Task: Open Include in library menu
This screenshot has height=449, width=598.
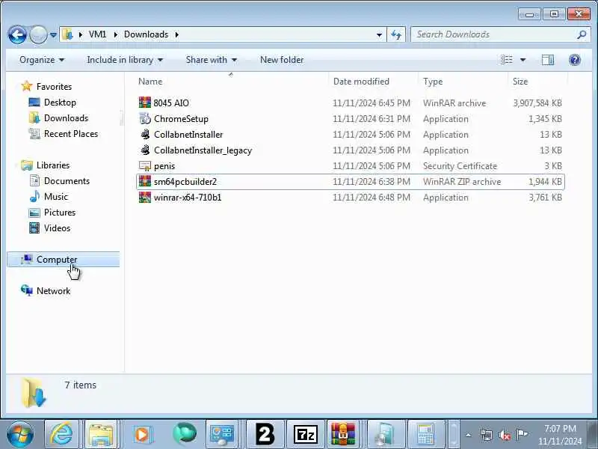Action: 125,60
